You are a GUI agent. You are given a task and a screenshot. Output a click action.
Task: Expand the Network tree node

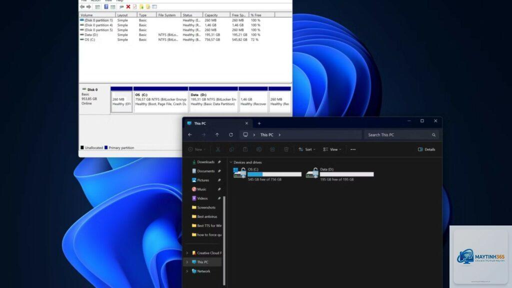[x=187, y=271]
